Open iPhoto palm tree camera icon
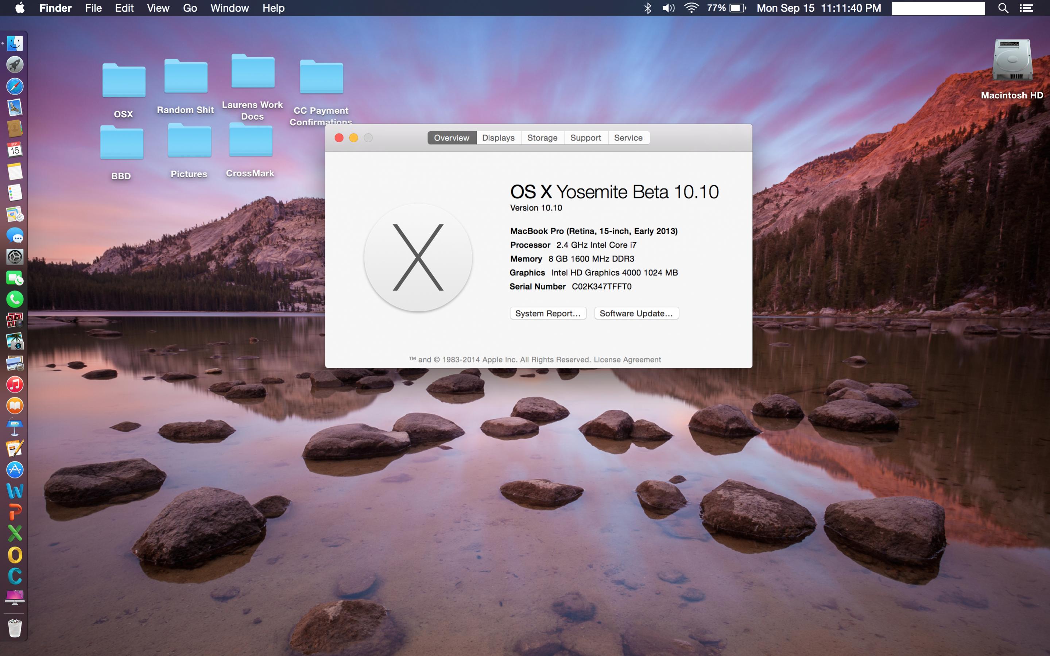This screenshot has width=1050, height=656. (15, 342)
